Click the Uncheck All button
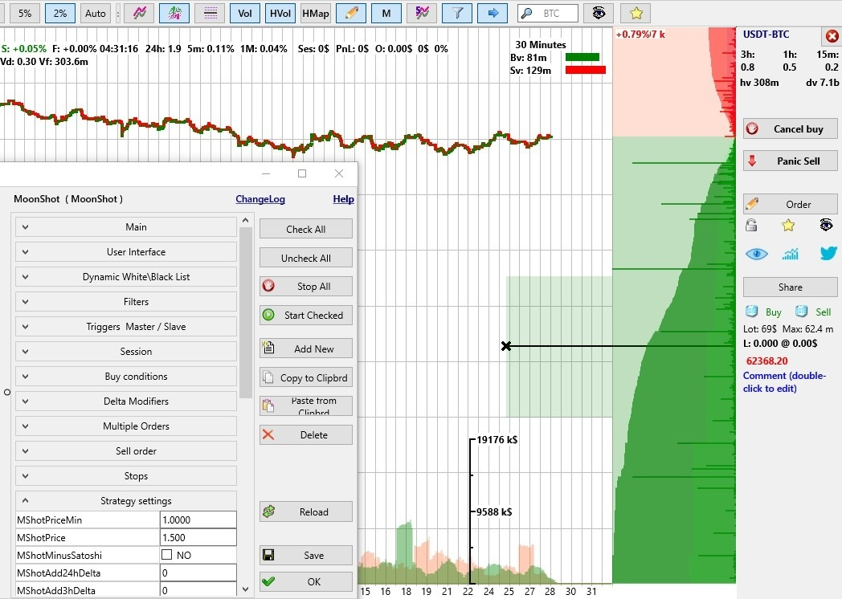 coord(306,259)
